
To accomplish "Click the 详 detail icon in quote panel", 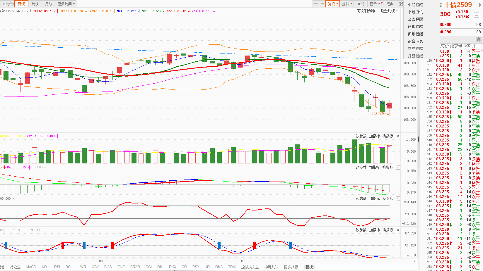I will point(479,39).
